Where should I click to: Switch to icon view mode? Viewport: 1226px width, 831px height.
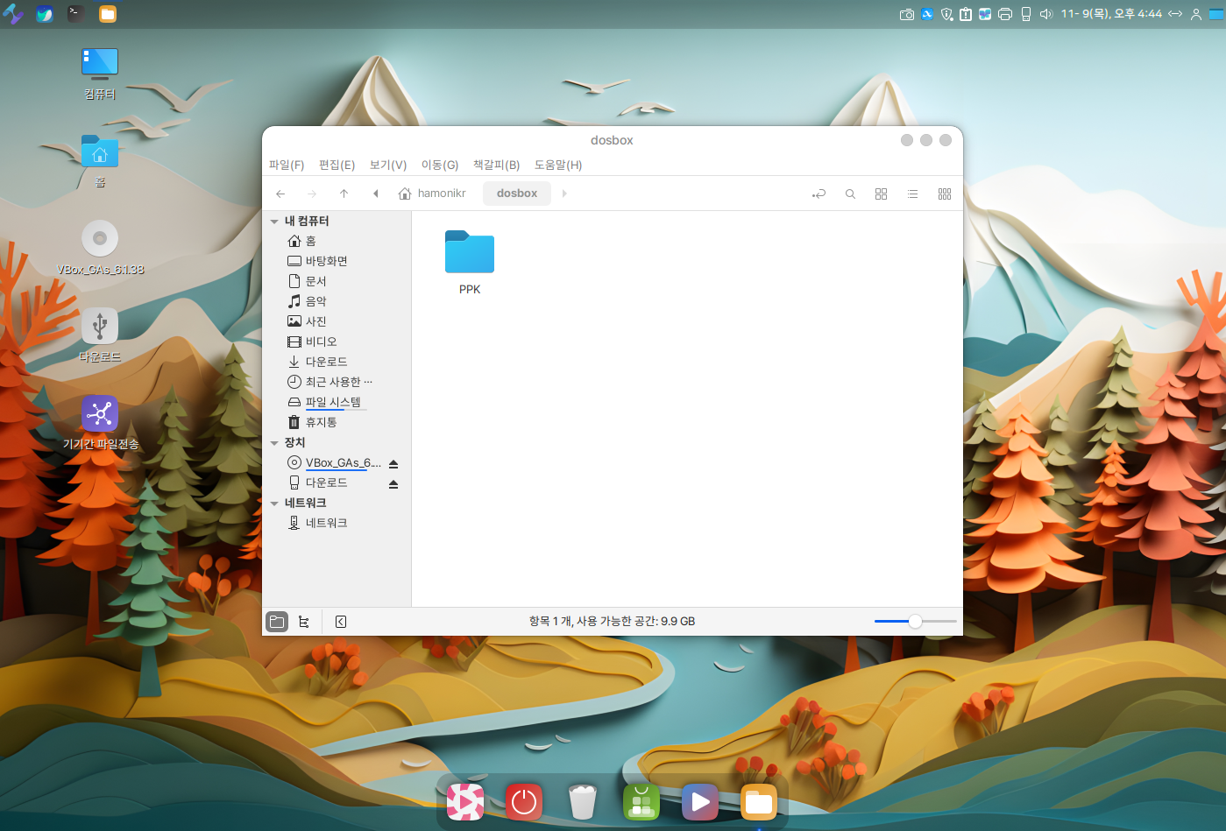tap(881, 194)
